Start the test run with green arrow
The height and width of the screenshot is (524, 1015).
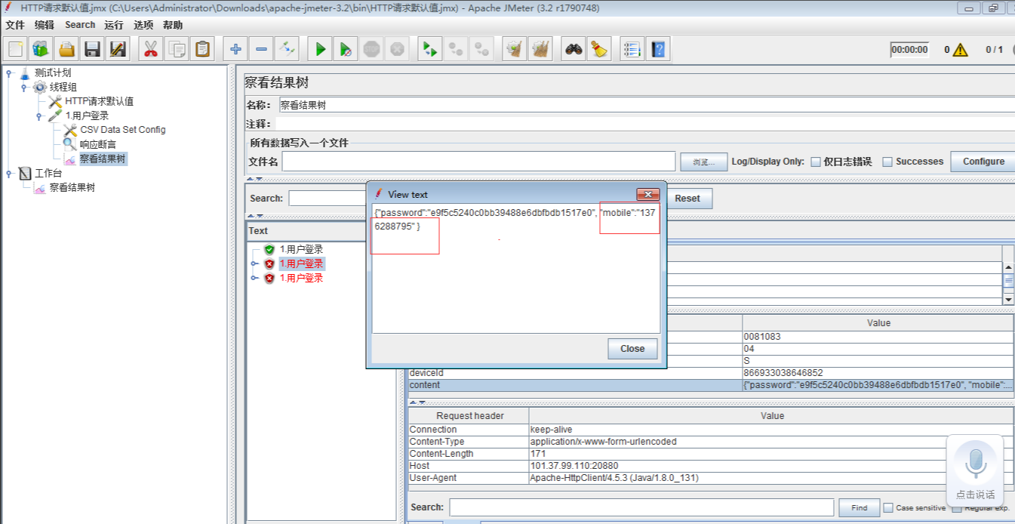point(319,48)
